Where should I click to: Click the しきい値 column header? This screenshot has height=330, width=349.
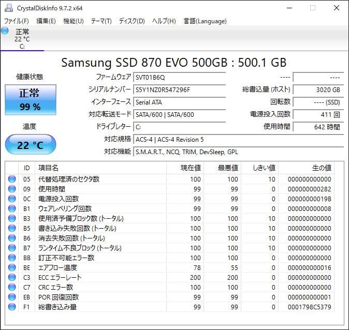click(259, 168)
